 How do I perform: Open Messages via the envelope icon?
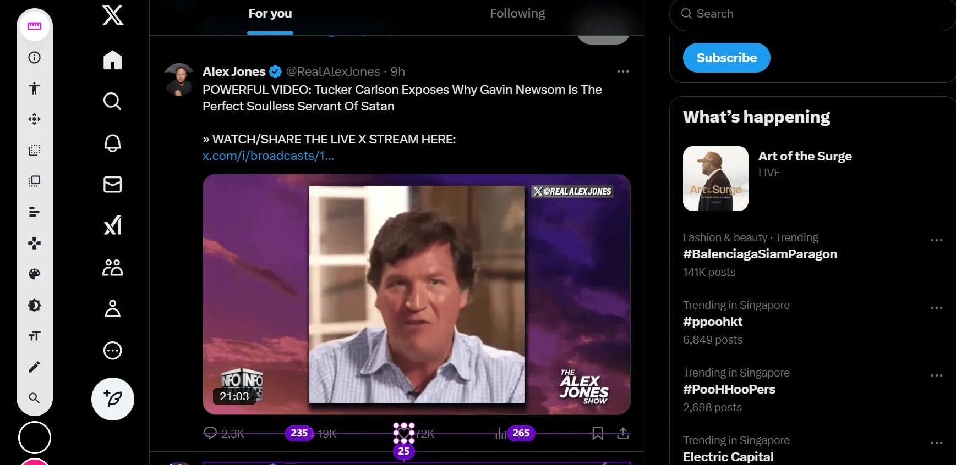coord(113,185)
